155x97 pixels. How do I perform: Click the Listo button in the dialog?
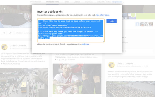point(112,21)
